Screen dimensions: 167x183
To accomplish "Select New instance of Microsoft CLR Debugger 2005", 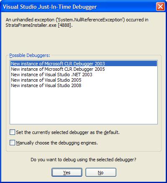I will pyautogui.click(x=83, y=69).
